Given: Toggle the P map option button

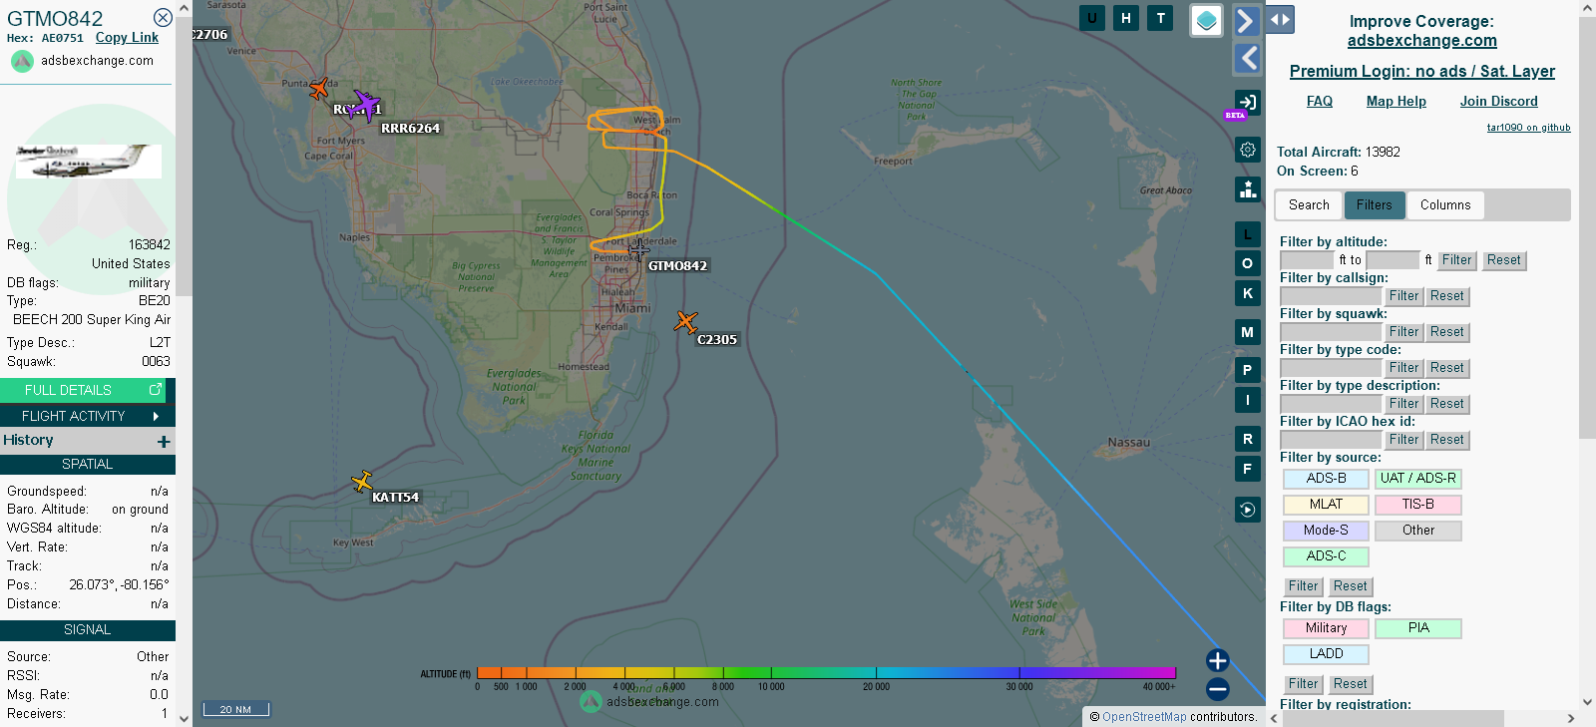Looking at the screenshot, I should (1247, 370).
